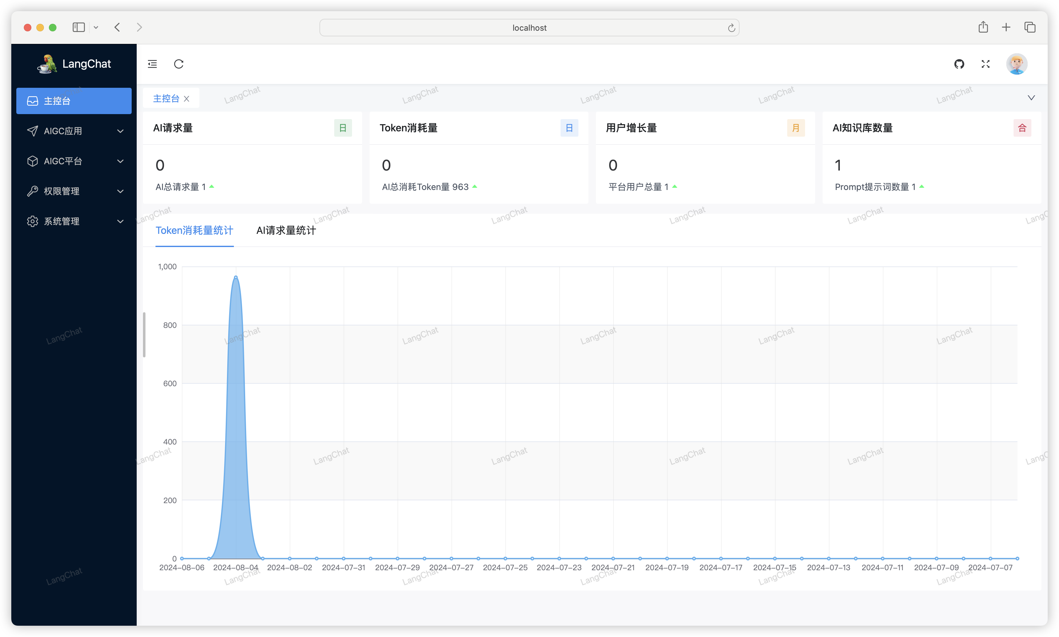The width and height of the screenshot is (1059, 637).
Task: Click the chart peak point at 2024-08-04
Action: tap(236, 277)
